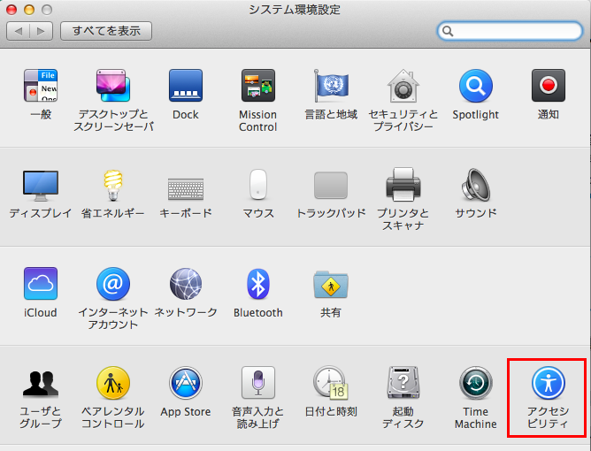This screenshot has height=451, width=591.
Task: Open 音声入力と読み上げ microphone icon
Action: [257, 383]
